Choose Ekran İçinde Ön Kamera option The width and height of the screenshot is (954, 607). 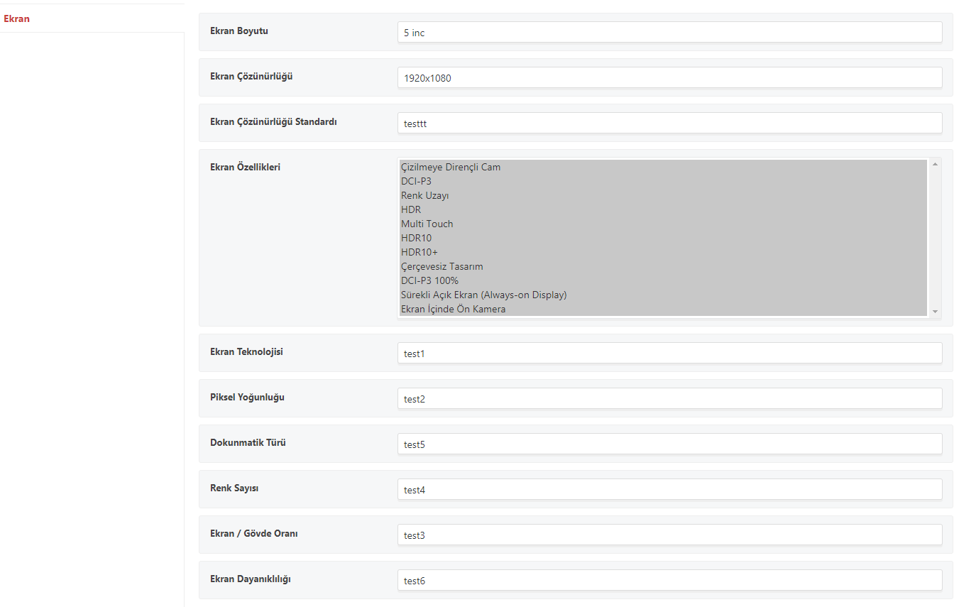[x=663, y=309]
